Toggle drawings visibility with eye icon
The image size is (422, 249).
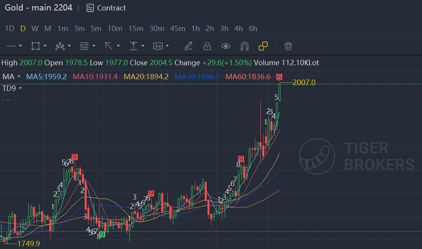(226, 46)
